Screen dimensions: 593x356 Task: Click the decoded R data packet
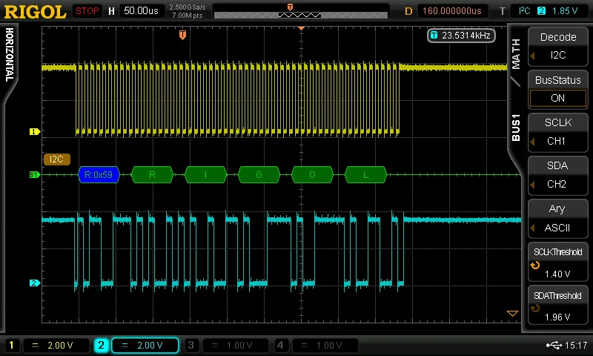click(152, 175)
